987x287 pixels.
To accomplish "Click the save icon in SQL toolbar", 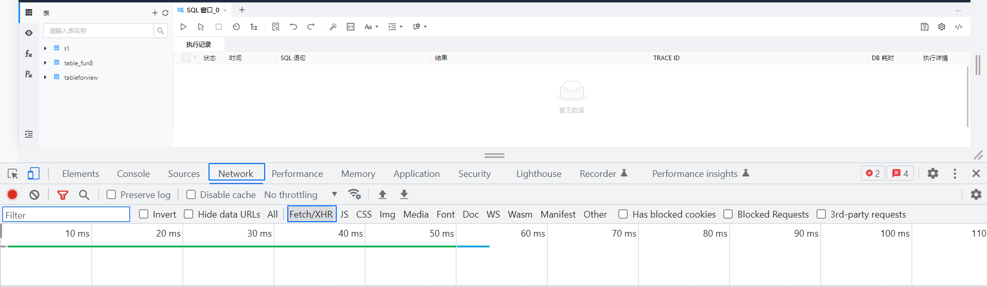I will [924, 27].
